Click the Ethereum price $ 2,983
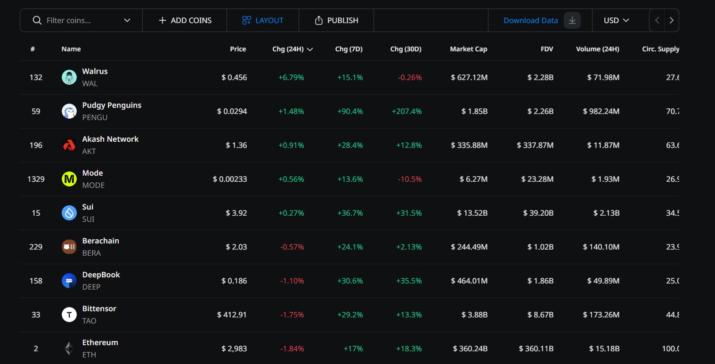 tap(234, 348)
